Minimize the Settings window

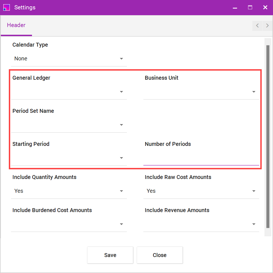[x=235, y=8]
